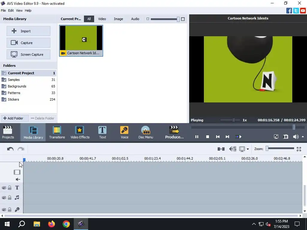This screenshot has height=230, width=307.
Task: Open the Voice recording tool
Action: (x=124, y=132)
